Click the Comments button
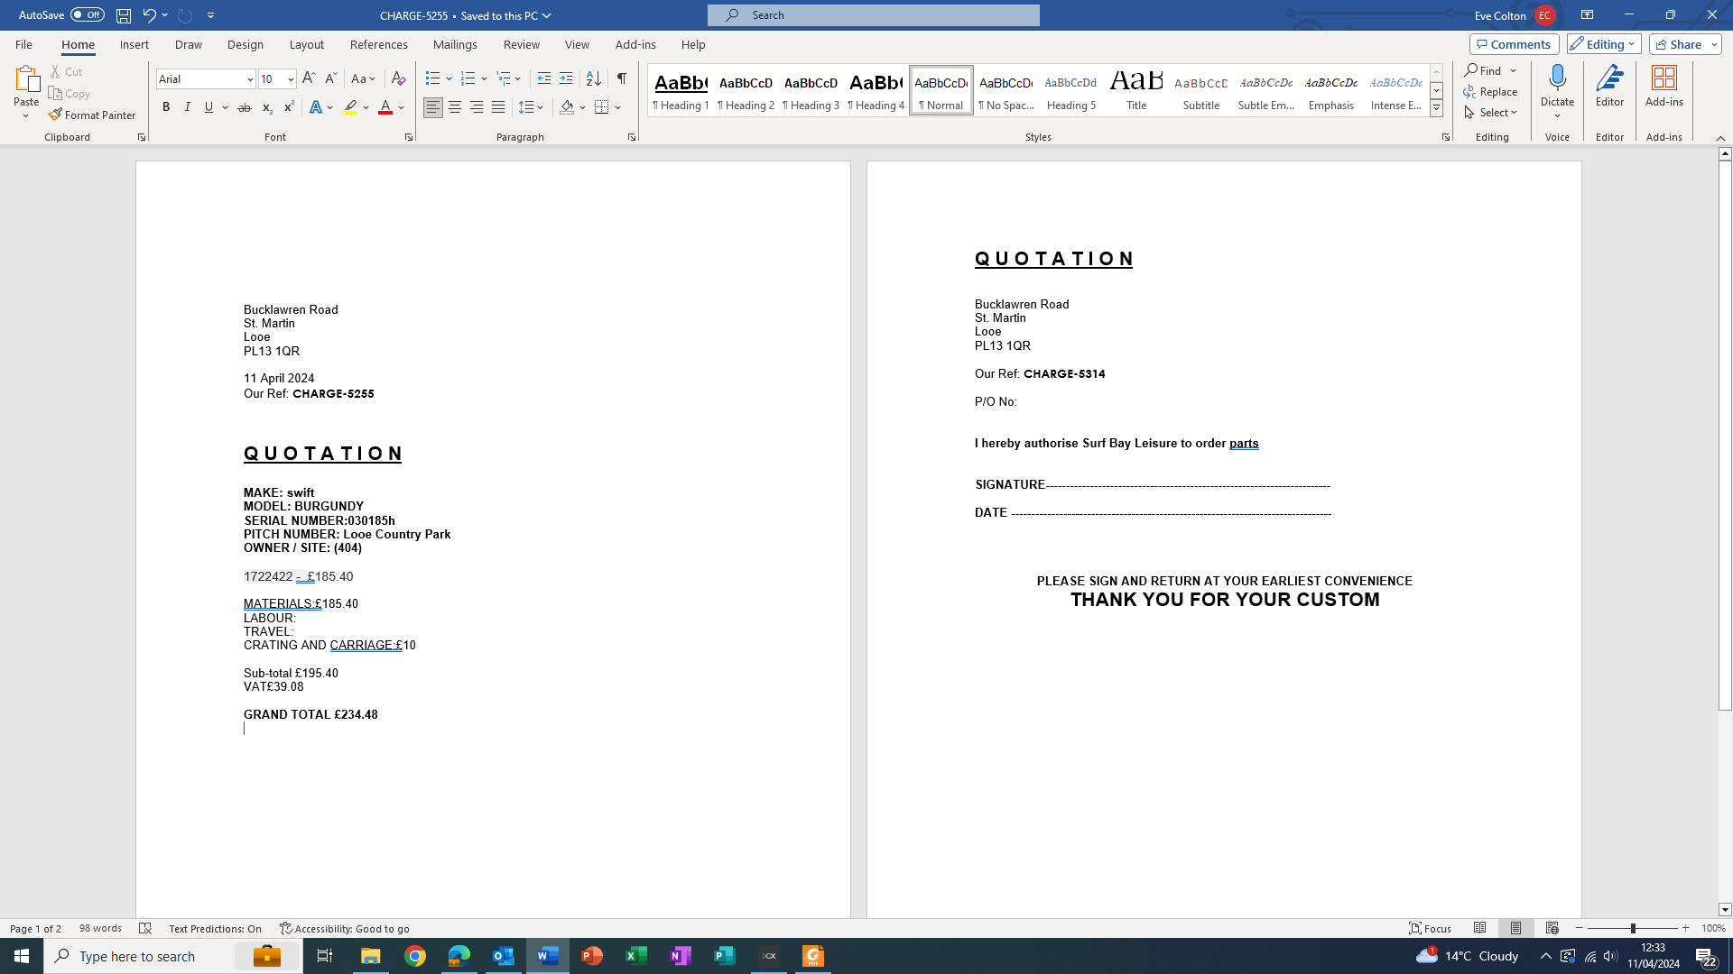The width and height of the screenshot is (1733, 974). coord(1514,44)
